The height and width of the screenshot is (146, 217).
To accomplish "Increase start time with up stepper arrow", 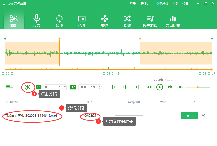I will point(65,86).
